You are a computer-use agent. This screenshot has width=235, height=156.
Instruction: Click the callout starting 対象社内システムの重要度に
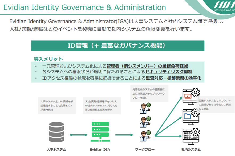tap(149, 93)
